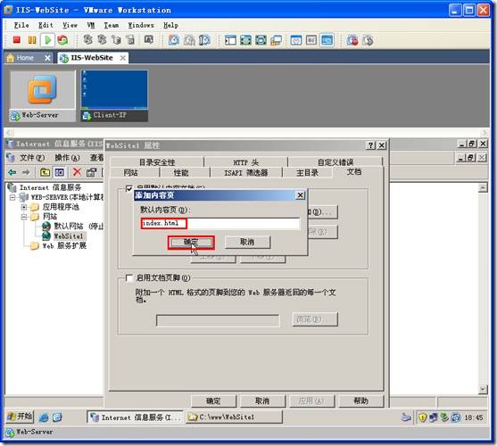Viewport: 497px width, 446px height.
Task: Close the IIS-WebSite tab
Action: point(122,58)
